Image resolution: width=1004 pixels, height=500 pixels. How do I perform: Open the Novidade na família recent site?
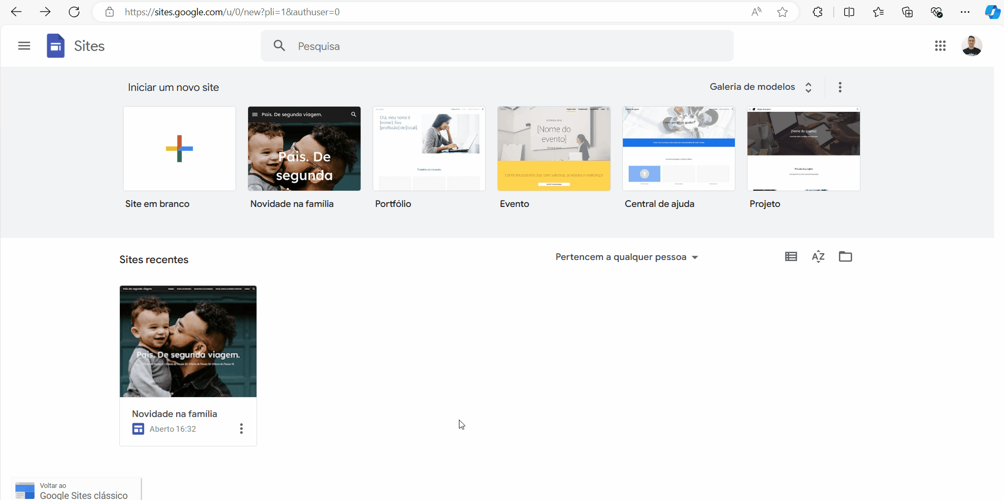[188, 341]
